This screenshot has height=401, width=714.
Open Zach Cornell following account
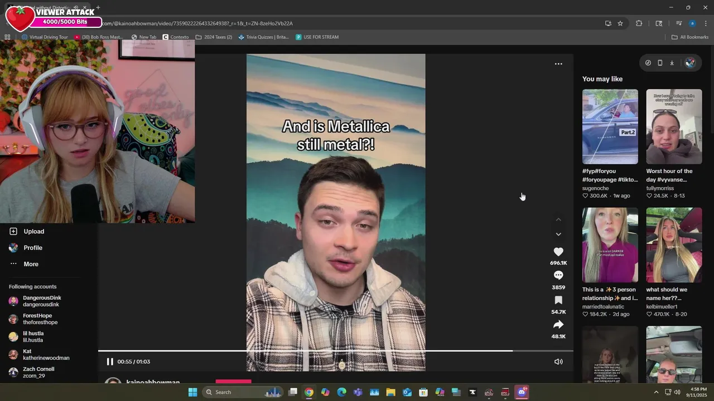(38, 373)
